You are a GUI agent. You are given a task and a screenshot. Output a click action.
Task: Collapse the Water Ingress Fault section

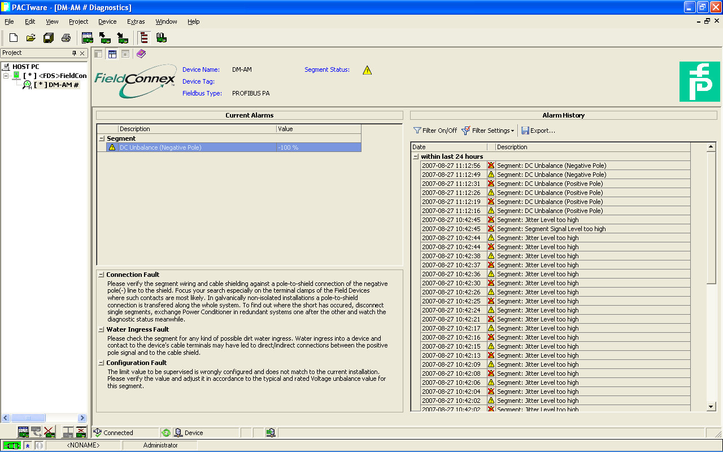tap(101, 329)
